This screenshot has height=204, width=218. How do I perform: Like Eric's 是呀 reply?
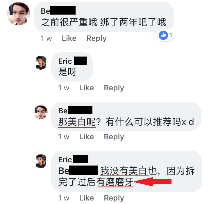point(87,88)
